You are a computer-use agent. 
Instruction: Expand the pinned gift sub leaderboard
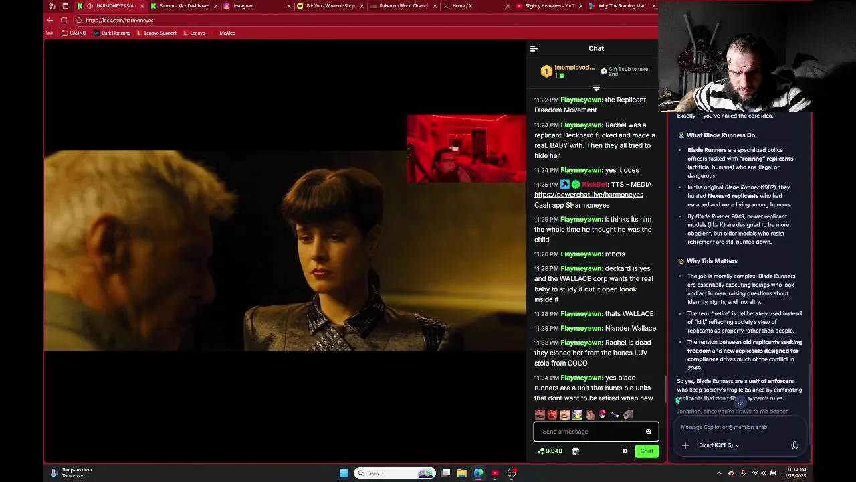pos(596,88)
